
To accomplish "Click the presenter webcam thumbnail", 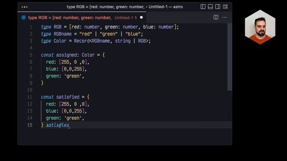I will (260, 27).
